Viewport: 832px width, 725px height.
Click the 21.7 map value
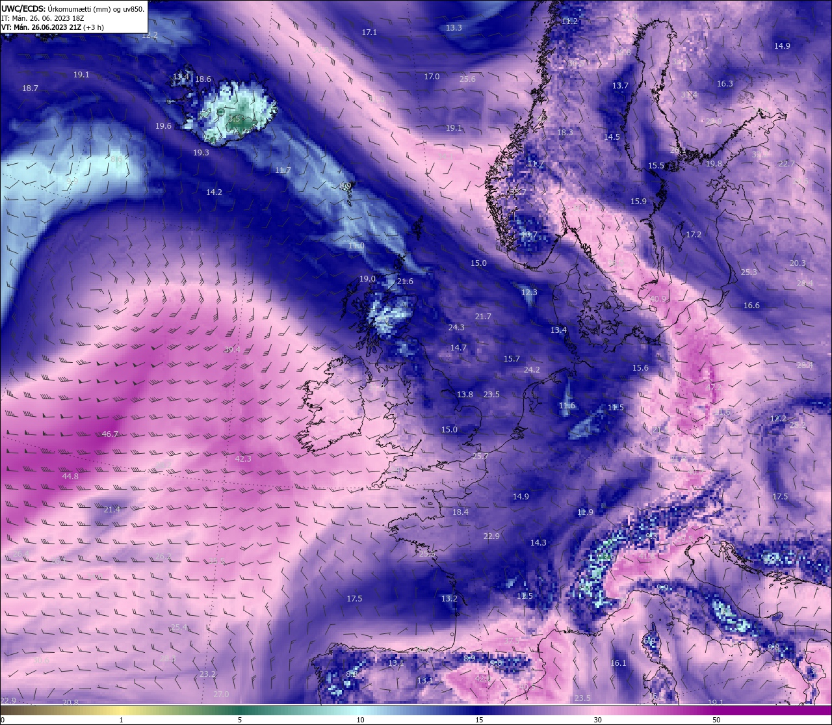[483, 317]
